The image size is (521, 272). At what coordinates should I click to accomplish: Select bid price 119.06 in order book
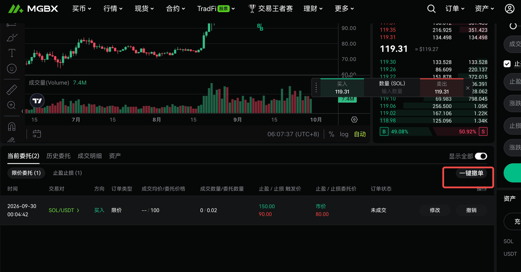tap(387, 106)
